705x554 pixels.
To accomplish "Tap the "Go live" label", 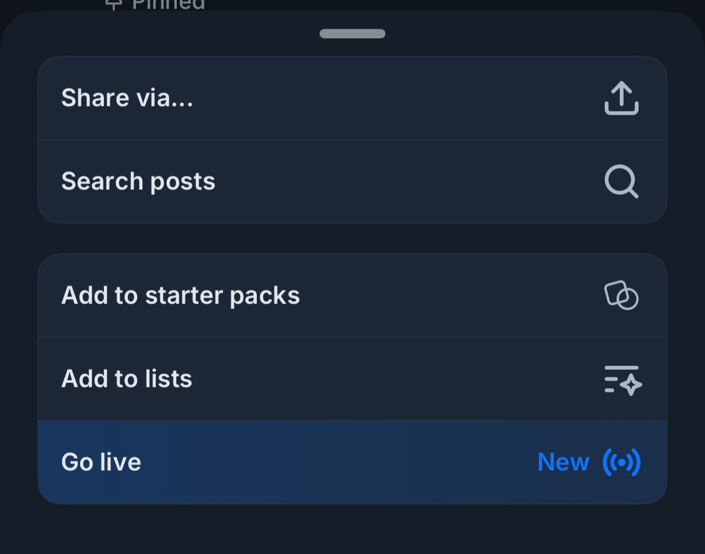I will click(102, 463).
